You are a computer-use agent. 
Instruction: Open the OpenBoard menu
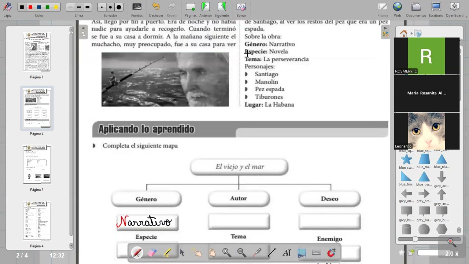[455, 9]
